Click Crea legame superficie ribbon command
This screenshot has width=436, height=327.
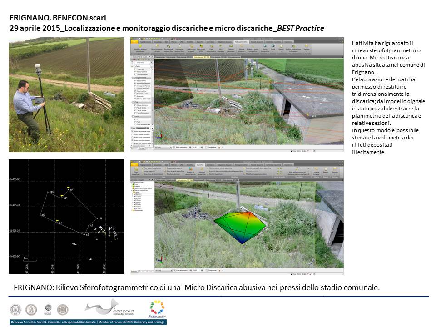[175, 171]
